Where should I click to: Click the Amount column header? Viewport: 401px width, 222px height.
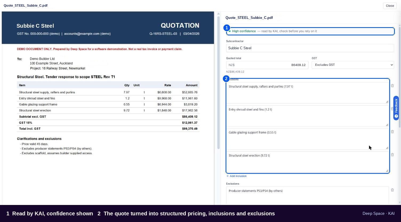click(x=191, y=85)
